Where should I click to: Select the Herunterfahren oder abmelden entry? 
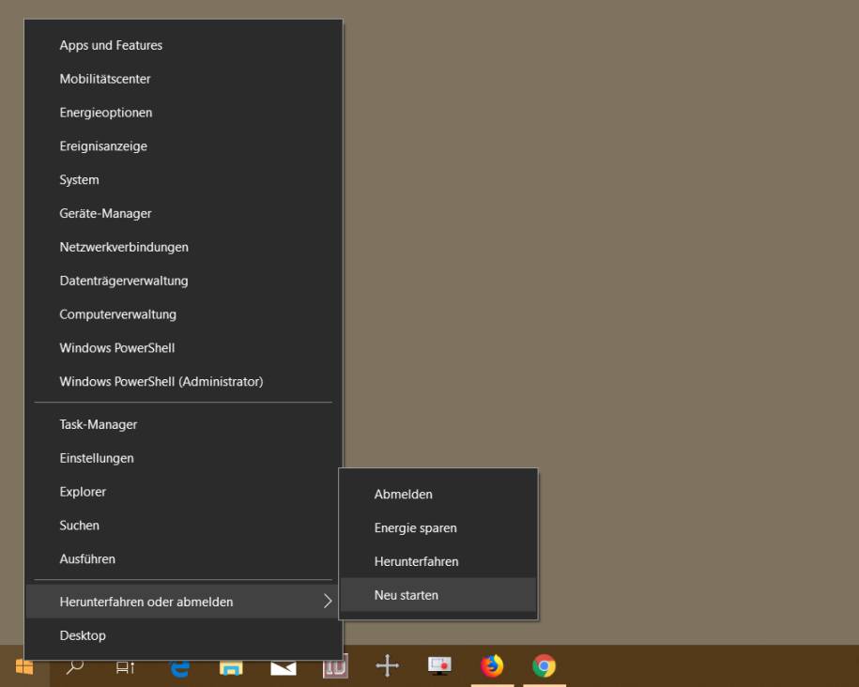tap(183, 602)
